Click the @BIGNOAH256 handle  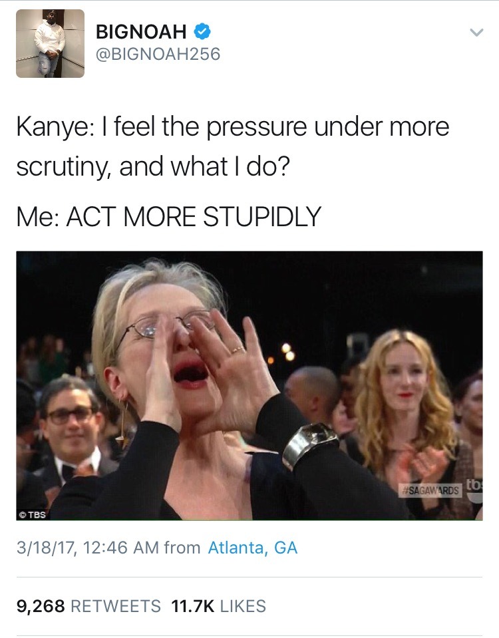click(x=158, y=54)
